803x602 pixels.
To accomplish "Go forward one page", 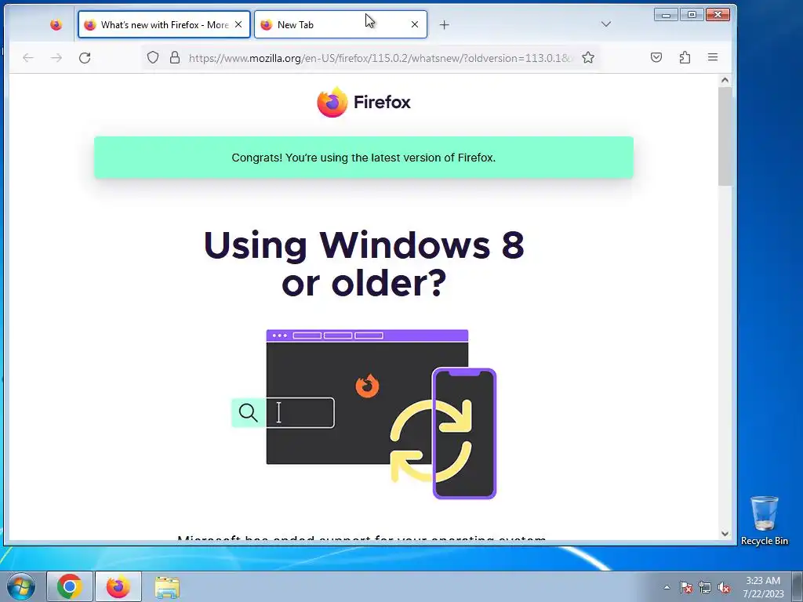I will pos(56,58).
